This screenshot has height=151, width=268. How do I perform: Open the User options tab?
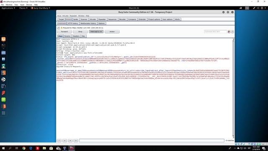(x=167, y=19)
